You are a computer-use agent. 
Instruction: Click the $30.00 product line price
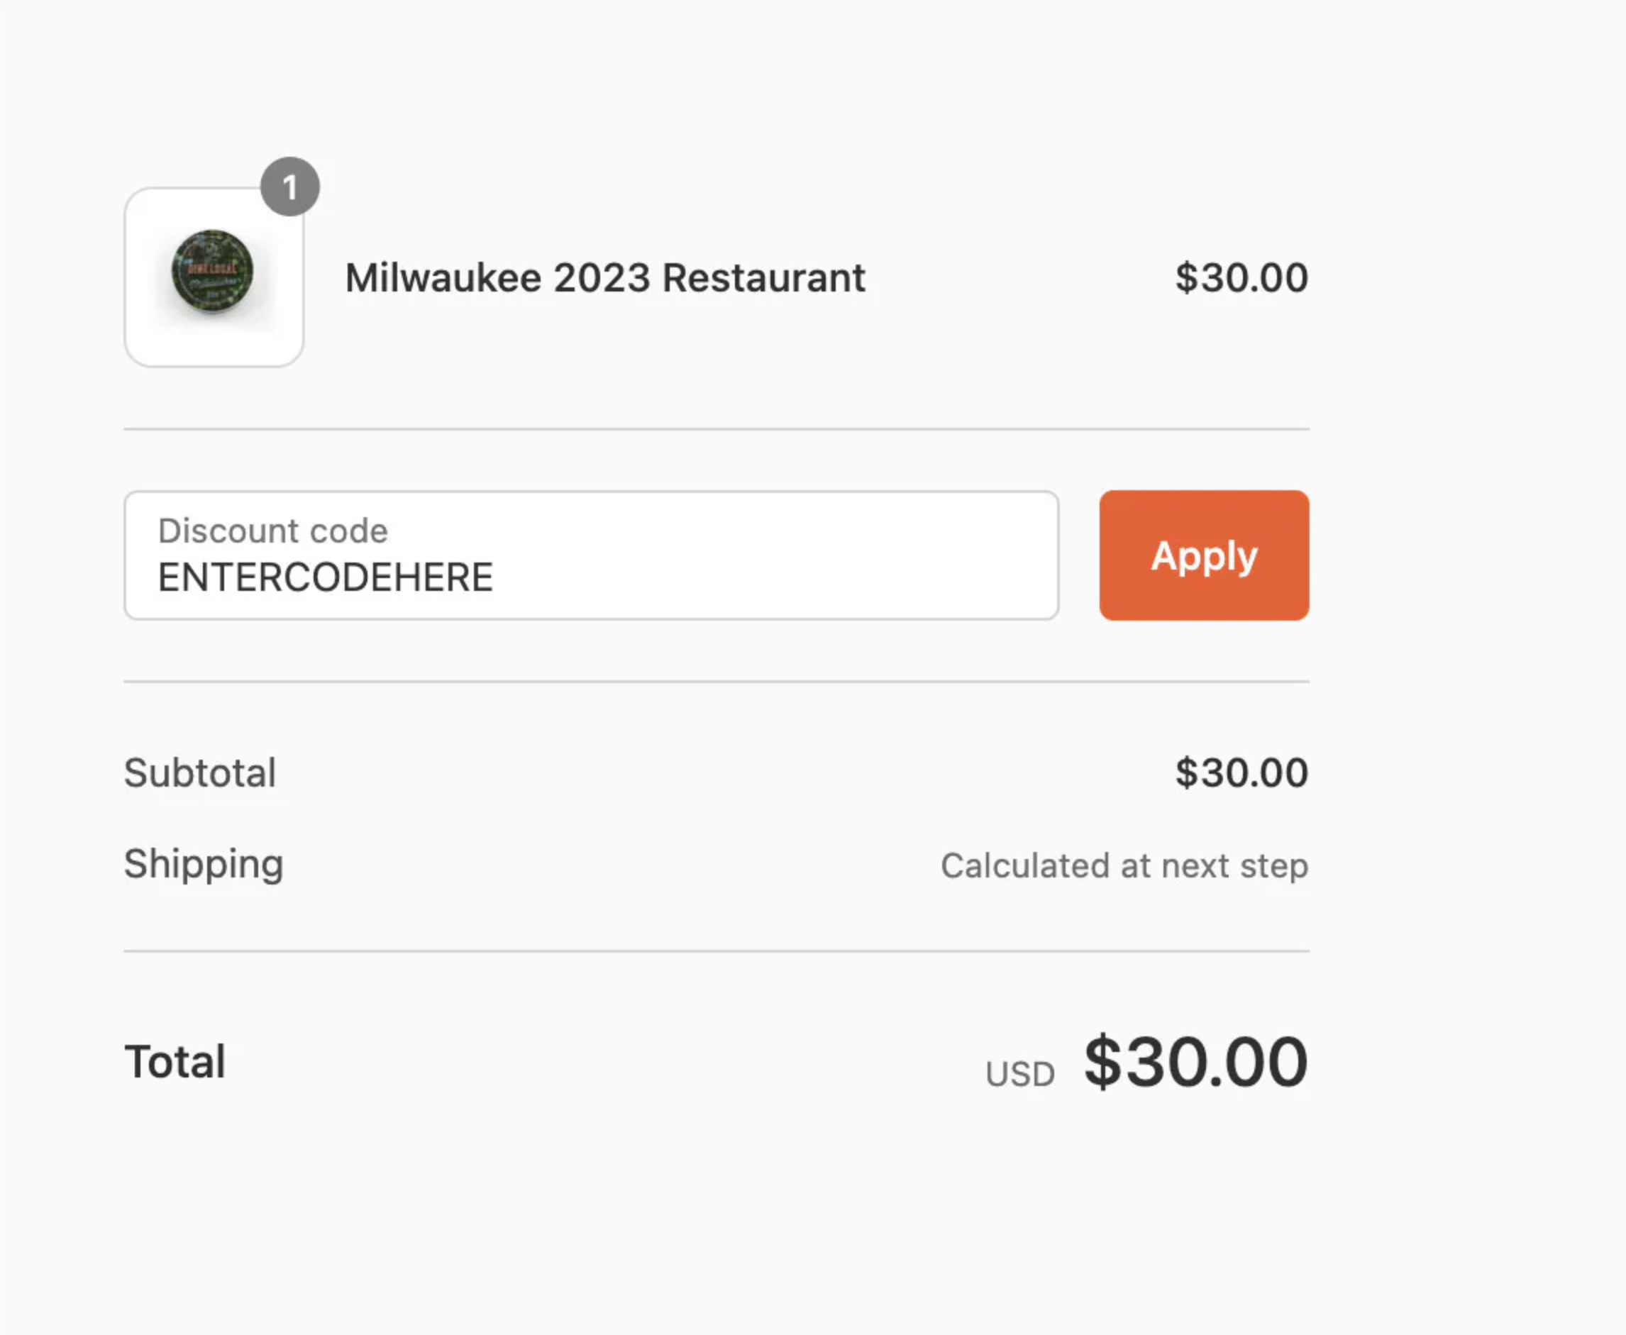click(x=1241, y=277)
